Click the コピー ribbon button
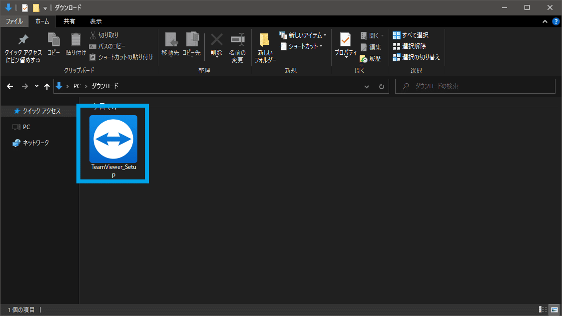The width and height of the screenshot is (562, 316). (x=54, y=44)
